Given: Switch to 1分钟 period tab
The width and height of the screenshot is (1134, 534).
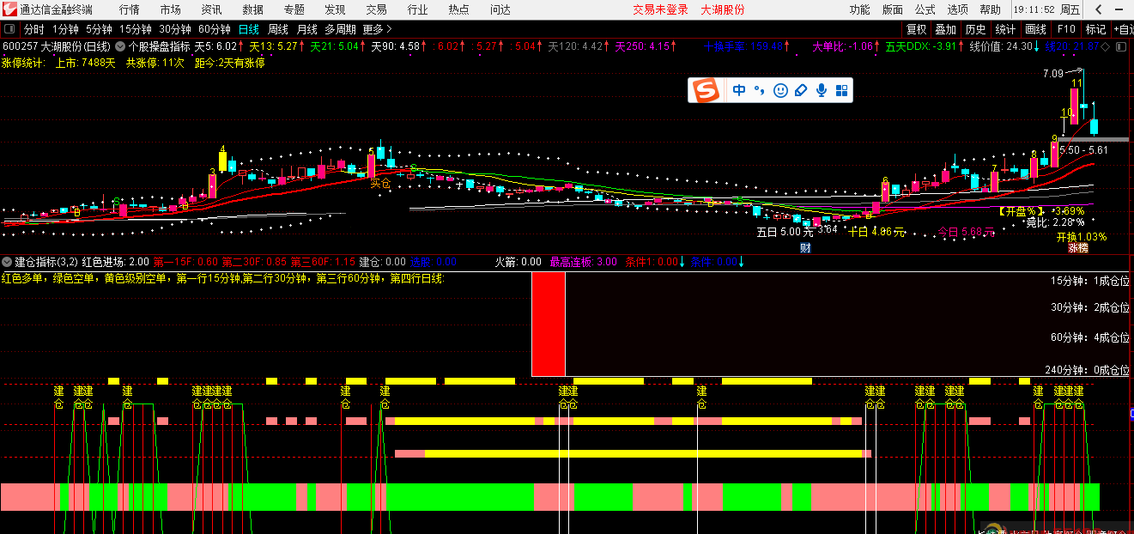Looking at the screenshot, I should click(65, 29).
